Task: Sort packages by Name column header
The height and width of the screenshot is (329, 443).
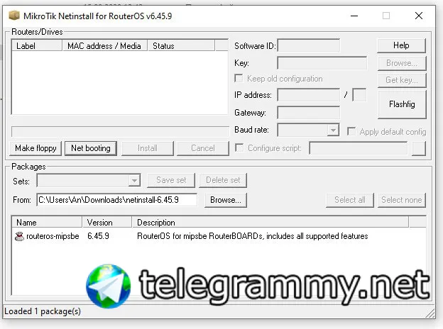Action: pyautogui.click(x=47, y=223)
